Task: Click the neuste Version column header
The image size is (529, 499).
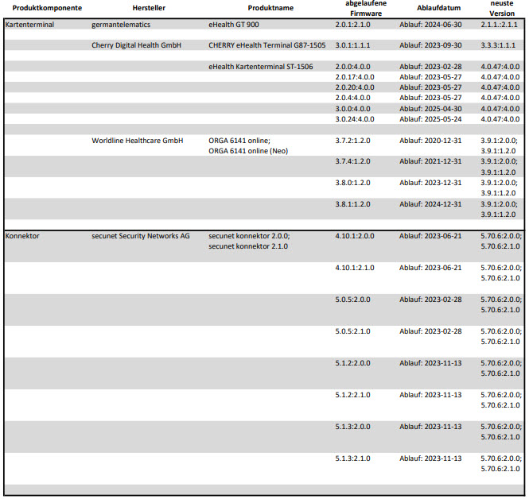Action: [x=502, y=9]
